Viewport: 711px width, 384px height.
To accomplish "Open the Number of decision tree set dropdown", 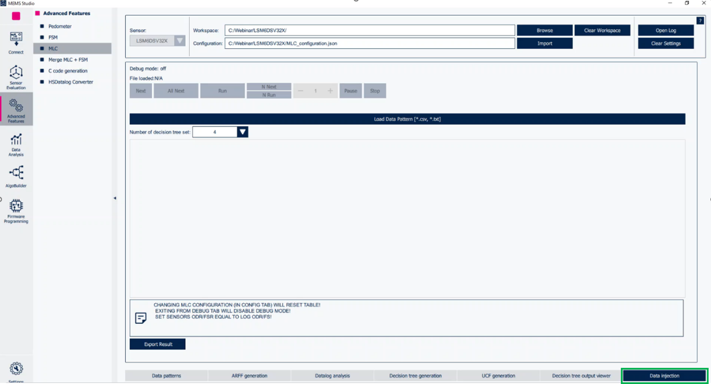I will [243, 132].
